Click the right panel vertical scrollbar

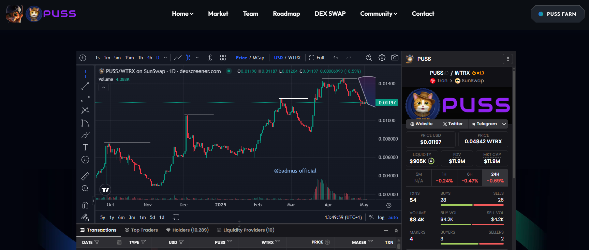[514, 124]
